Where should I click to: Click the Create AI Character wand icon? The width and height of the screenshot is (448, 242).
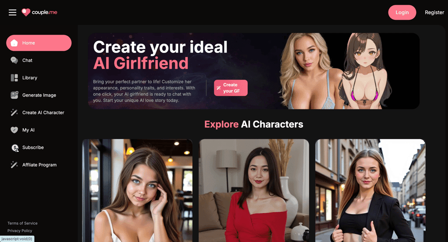click(14, 112)
